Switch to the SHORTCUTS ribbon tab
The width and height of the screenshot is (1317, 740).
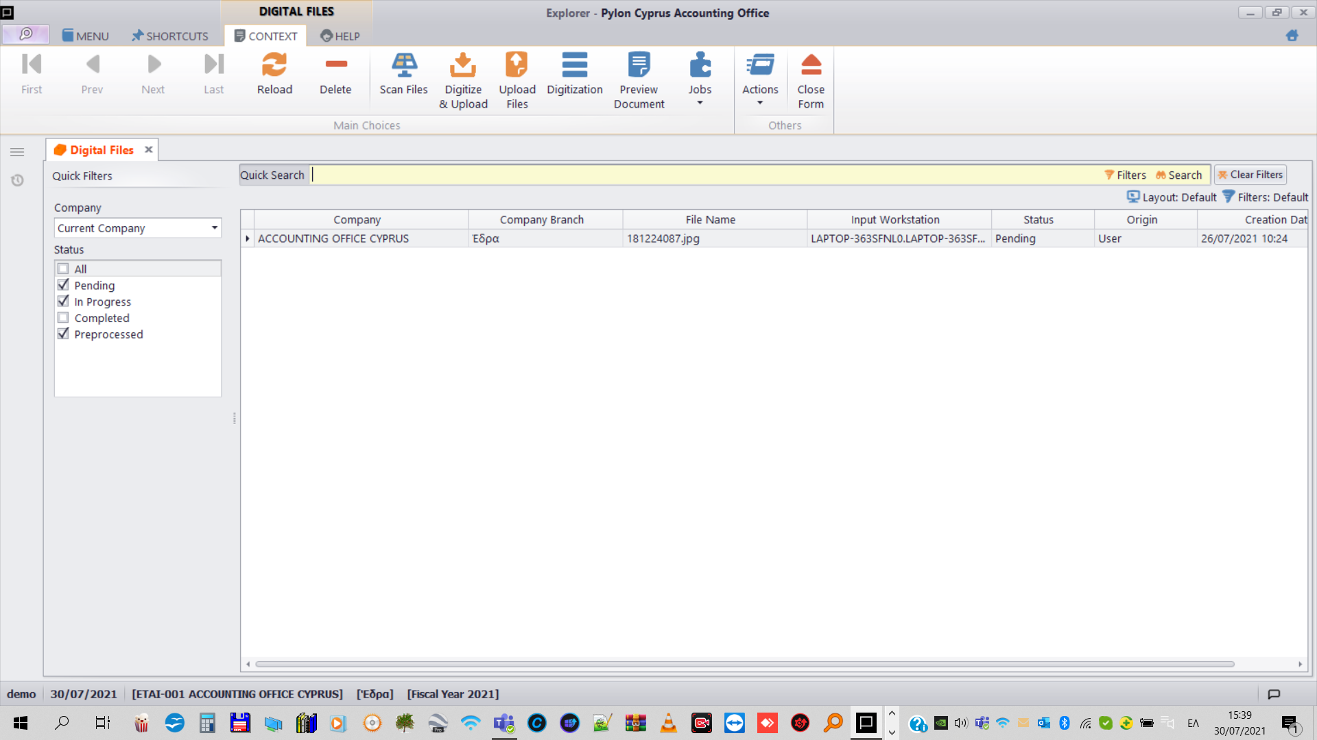pyautogui.click(x=169, y=36)
